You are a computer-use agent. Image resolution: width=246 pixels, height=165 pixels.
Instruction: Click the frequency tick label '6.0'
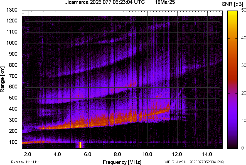coord(88,154)
